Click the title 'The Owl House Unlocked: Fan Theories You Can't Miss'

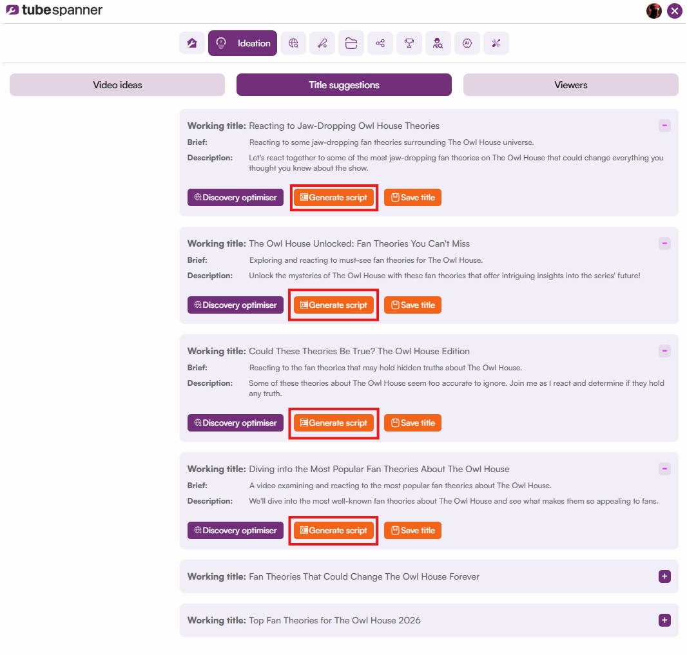click(359, 244)
